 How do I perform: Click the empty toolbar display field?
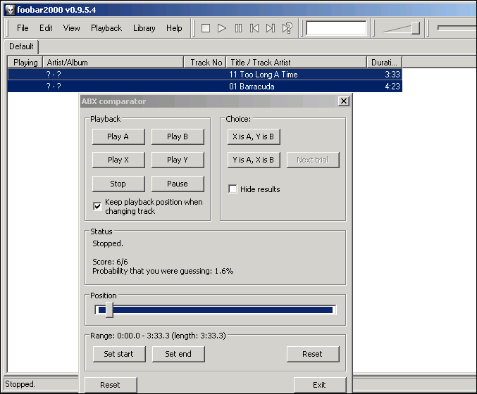point(336,28)
